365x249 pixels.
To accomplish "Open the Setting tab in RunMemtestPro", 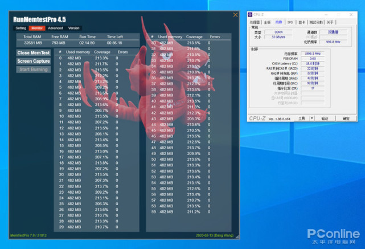I will click(20, 28).
